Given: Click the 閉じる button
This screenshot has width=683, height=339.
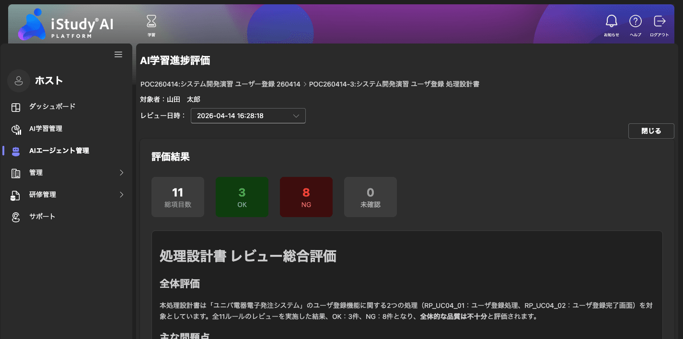Looking at the screenshot, I should [651, 131].
